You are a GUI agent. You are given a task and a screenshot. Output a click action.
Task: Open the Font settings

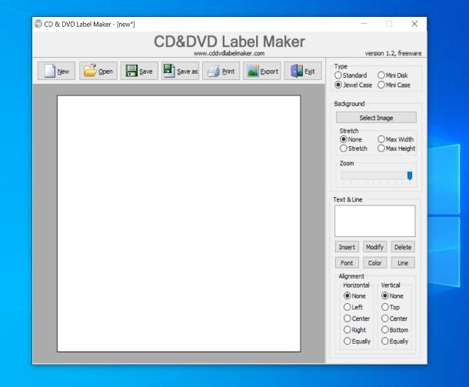(x=347, y=263)
